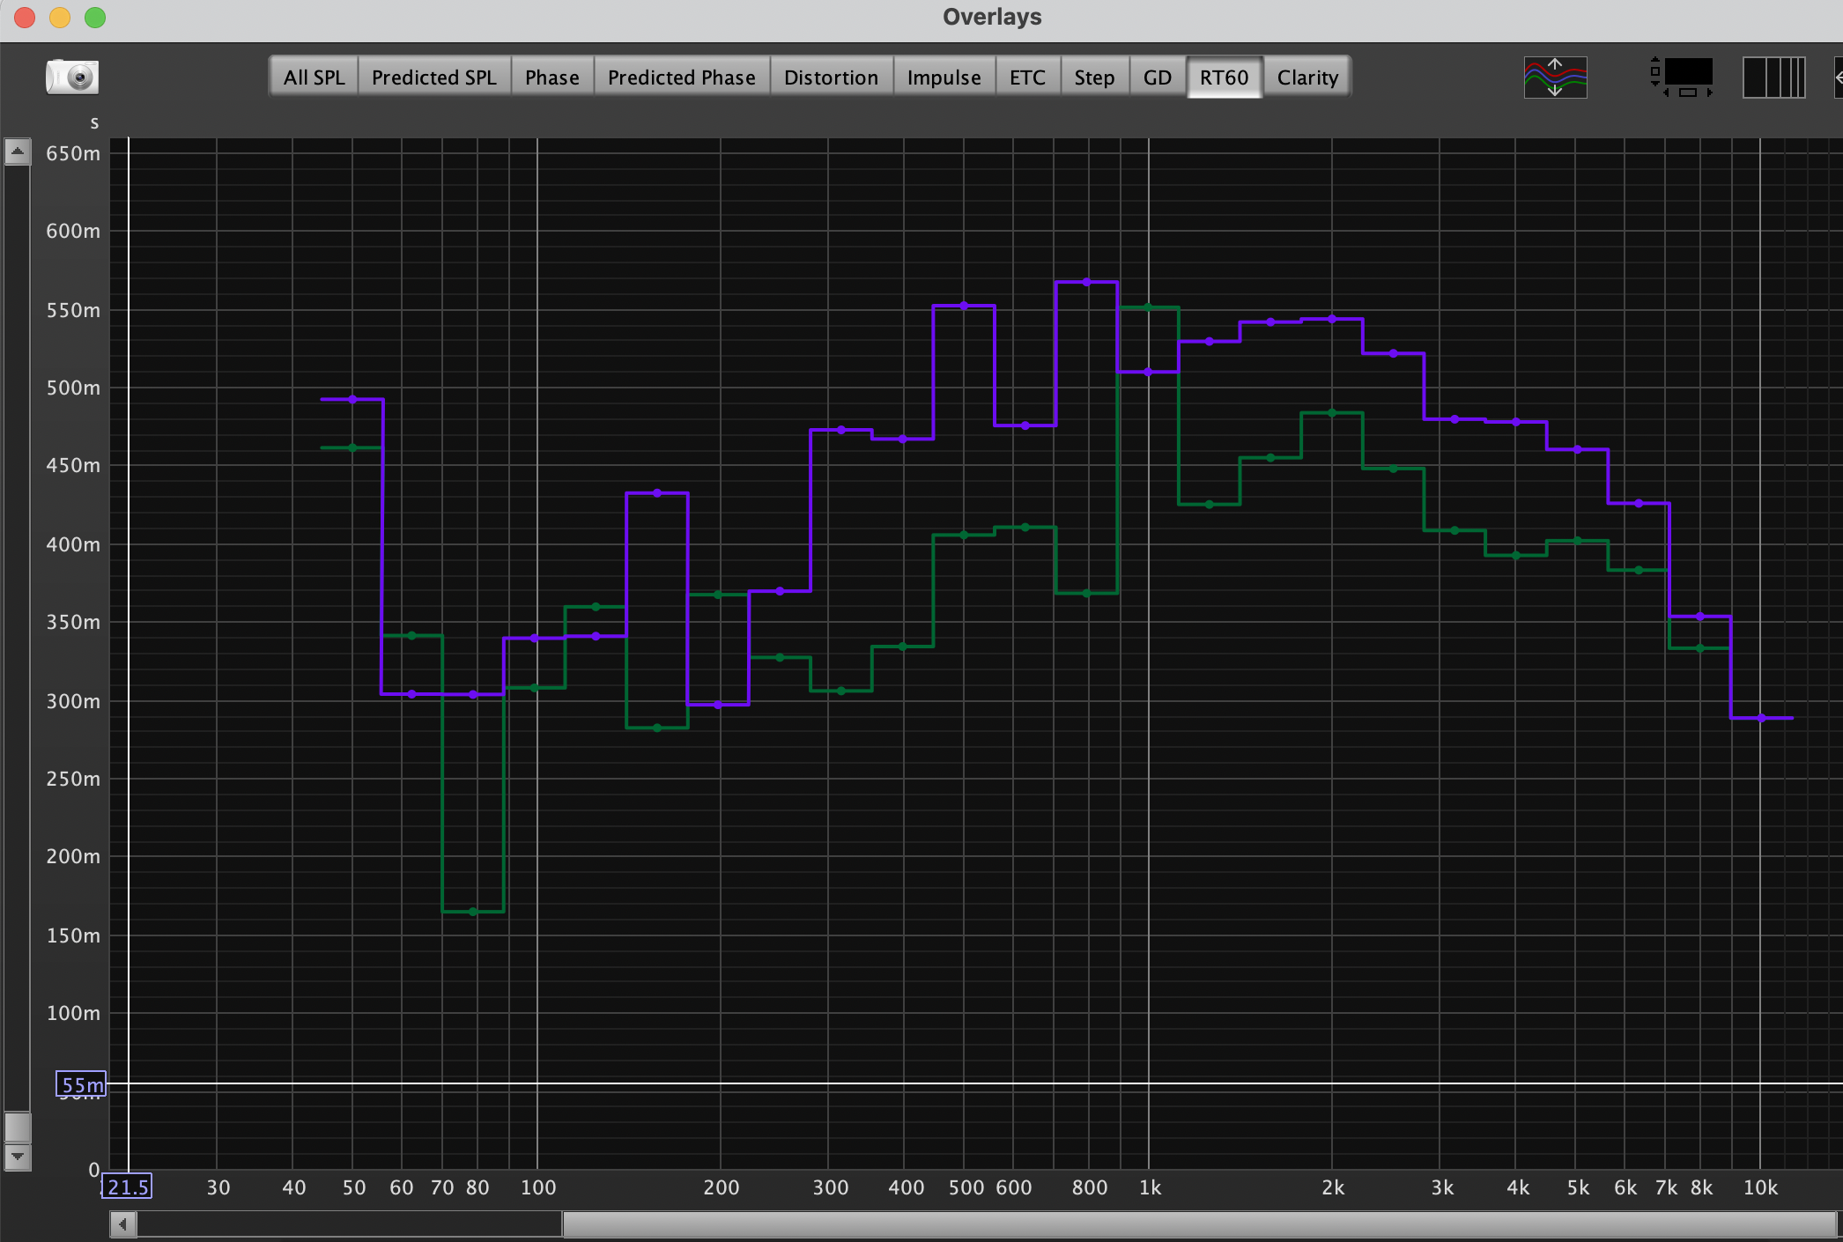Screen dimensions: 1843x1242
Task: Click the vertical scrollbar up arrow
Action: pyautogui.click(x=17, y=152)
